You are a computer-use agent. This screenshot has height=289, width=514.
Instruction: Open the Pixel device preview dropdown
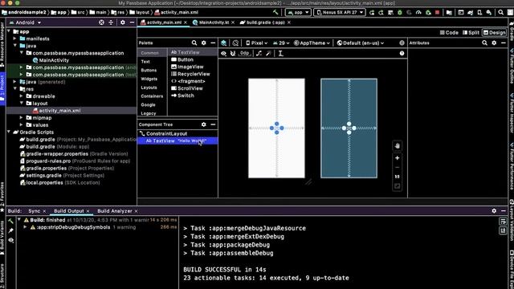(257, 43)
